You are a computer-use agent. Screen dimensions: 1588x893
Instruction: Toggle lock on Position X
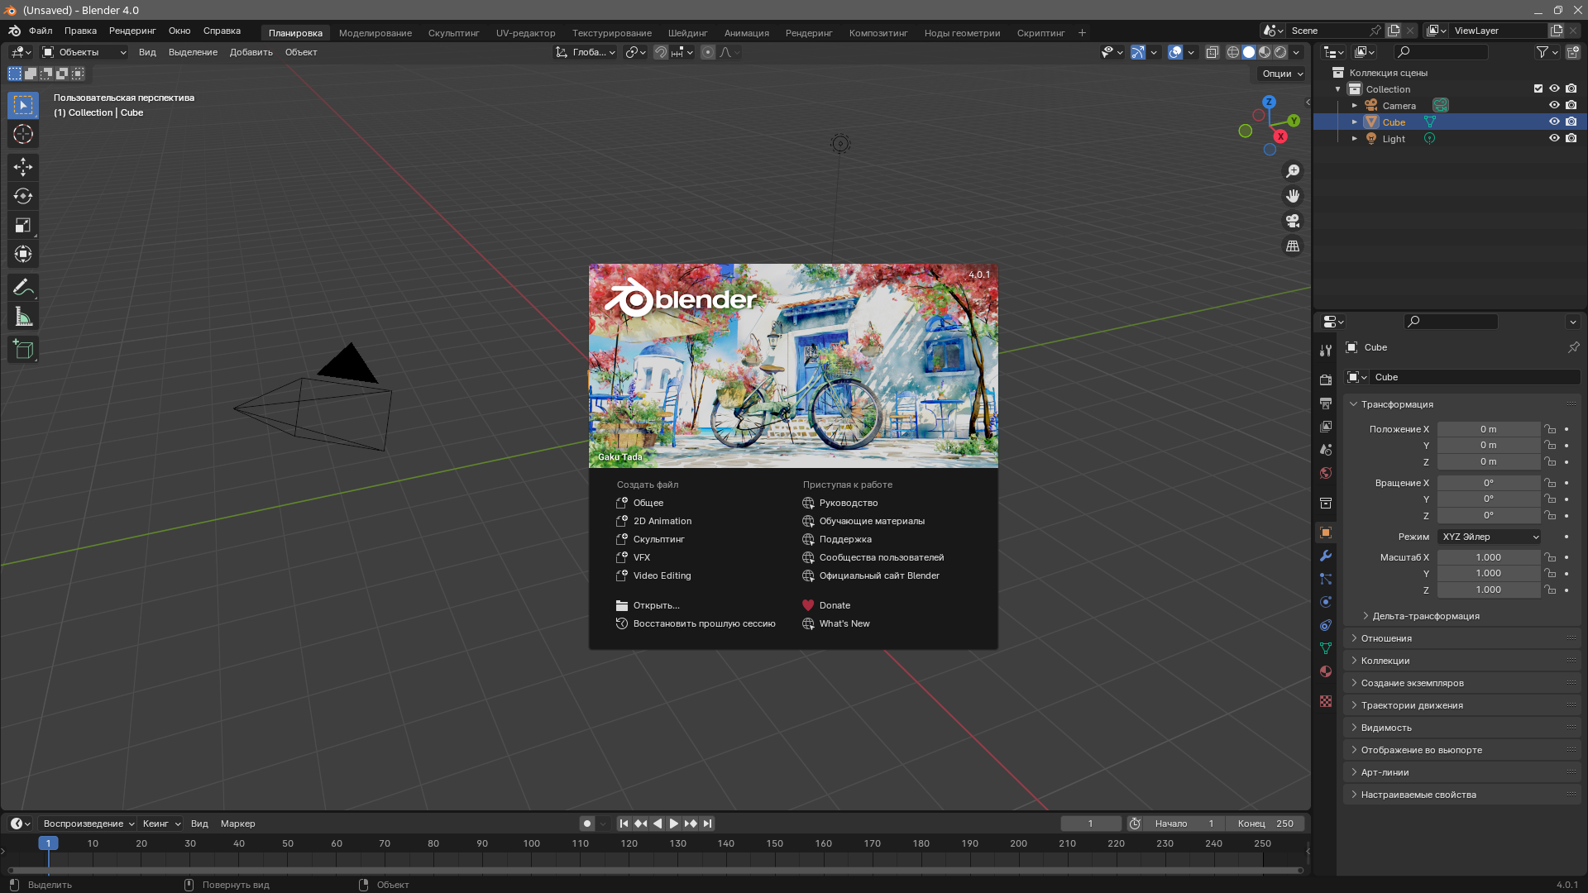[x=1550, y=429]
